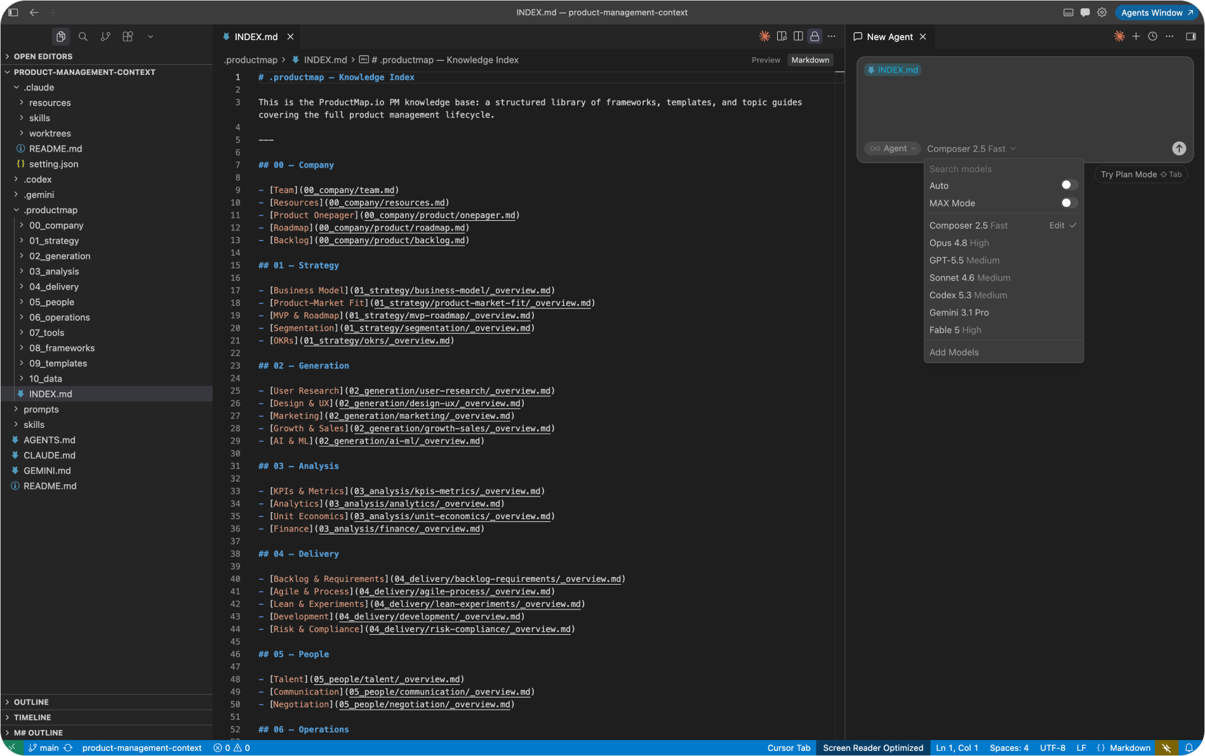
Task: Open preview to the side icon
Action: click(782, 36)
